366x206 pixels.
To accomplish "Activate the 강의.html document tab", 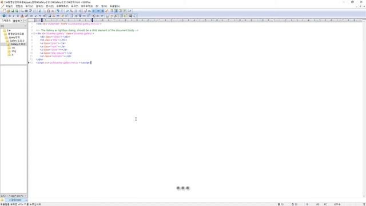I will tap(15, 200).
